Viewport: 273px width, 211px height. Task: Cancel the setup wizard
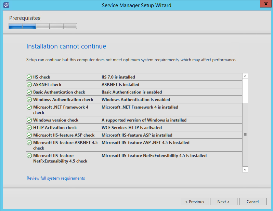[252, 202]
